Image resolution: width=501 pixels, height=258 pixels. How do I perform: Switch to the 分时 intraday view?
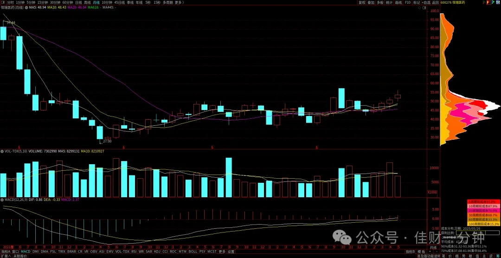[10, 2]
